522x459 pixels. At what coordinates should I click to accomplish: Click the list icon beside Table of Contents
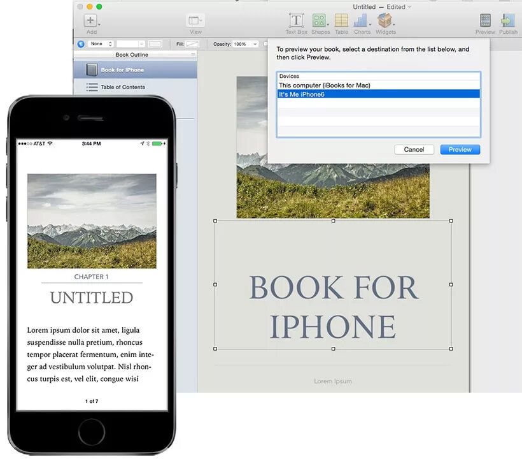92,87
